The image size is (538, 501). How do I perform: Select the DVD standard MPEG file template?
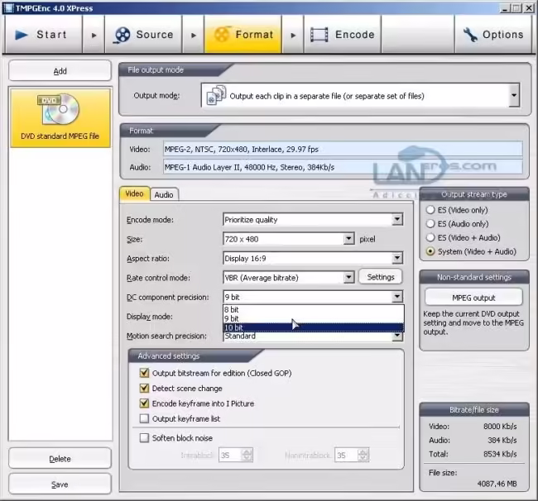point(60,118)
